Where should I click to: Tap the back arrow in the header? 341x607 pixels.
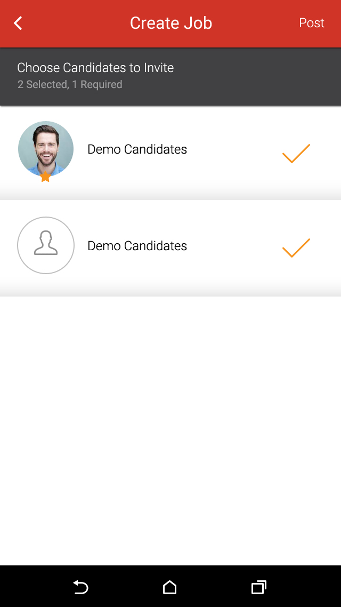[18, 23]
